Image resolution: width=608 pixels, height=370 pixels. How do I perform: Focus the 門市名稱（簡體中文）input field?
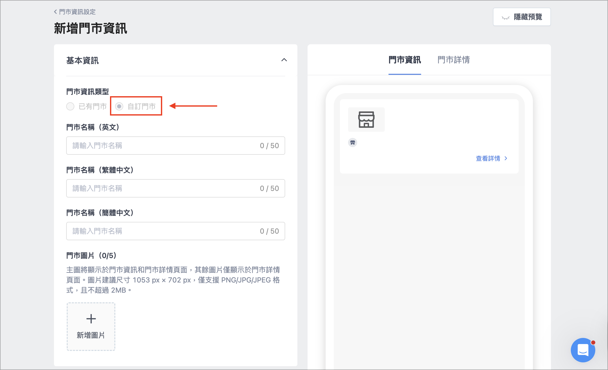tap(175, 231)
